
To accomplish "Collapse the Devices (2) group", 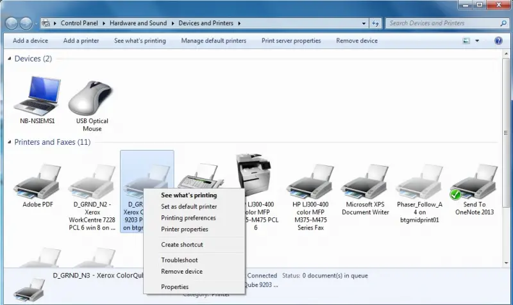I will click(x=10, y=58).
